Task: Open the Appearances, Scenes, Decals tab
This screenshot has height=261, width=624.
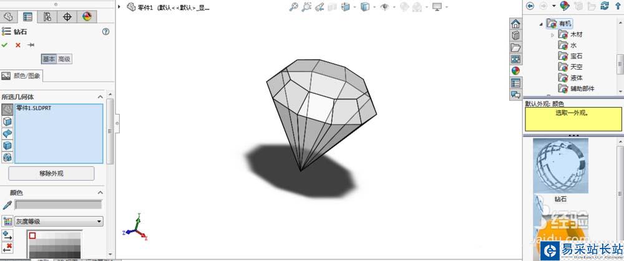Action: (516, 71)
